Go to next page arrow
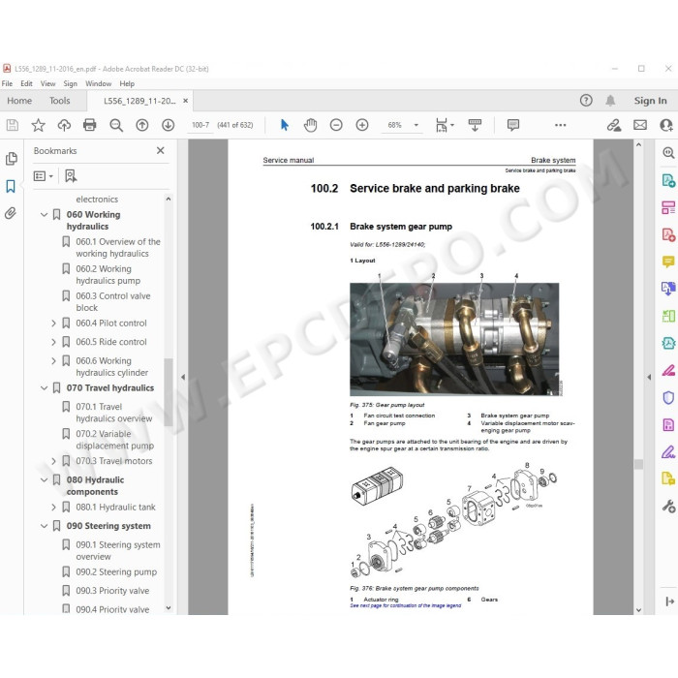This screenshot has height=678, width=678. pyautogui.click(x=168, y=125)
